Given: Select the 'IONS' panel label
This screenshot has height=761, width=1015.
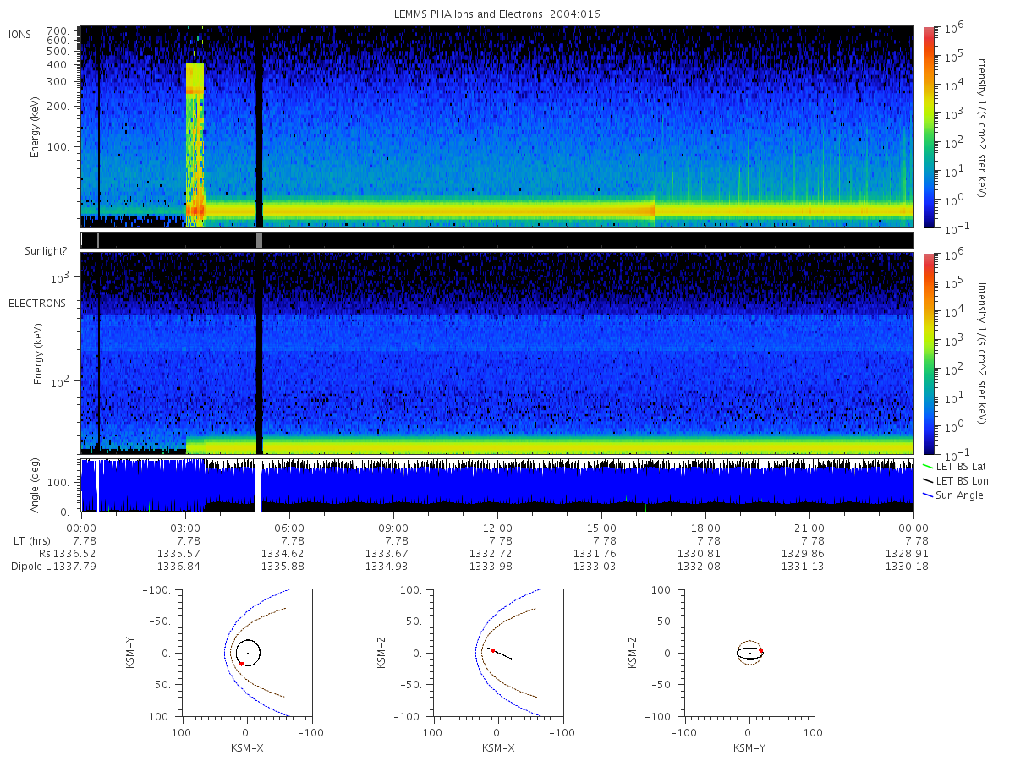Looking at the screenshot, I should (20, 34).
